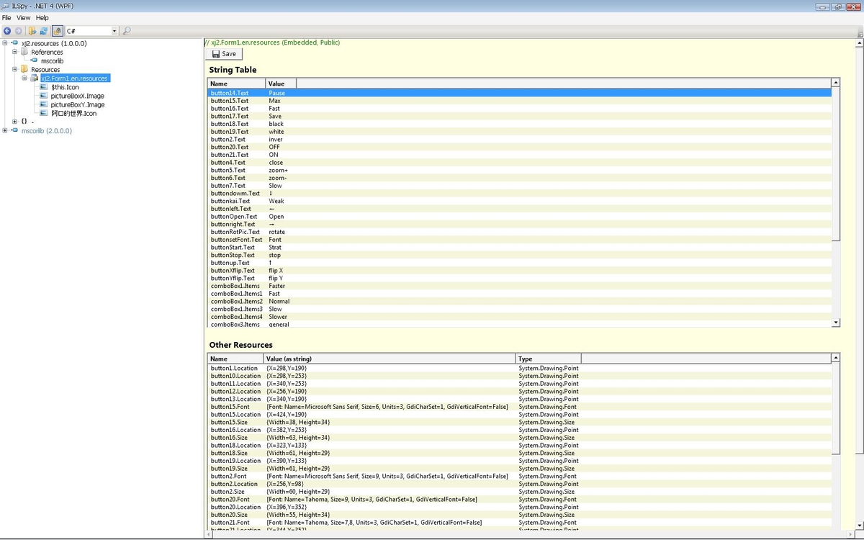Image resolution: width=864 pixels, height=540 pixels.
Task: Select the button18.Text black row
Action: point(519,124)
